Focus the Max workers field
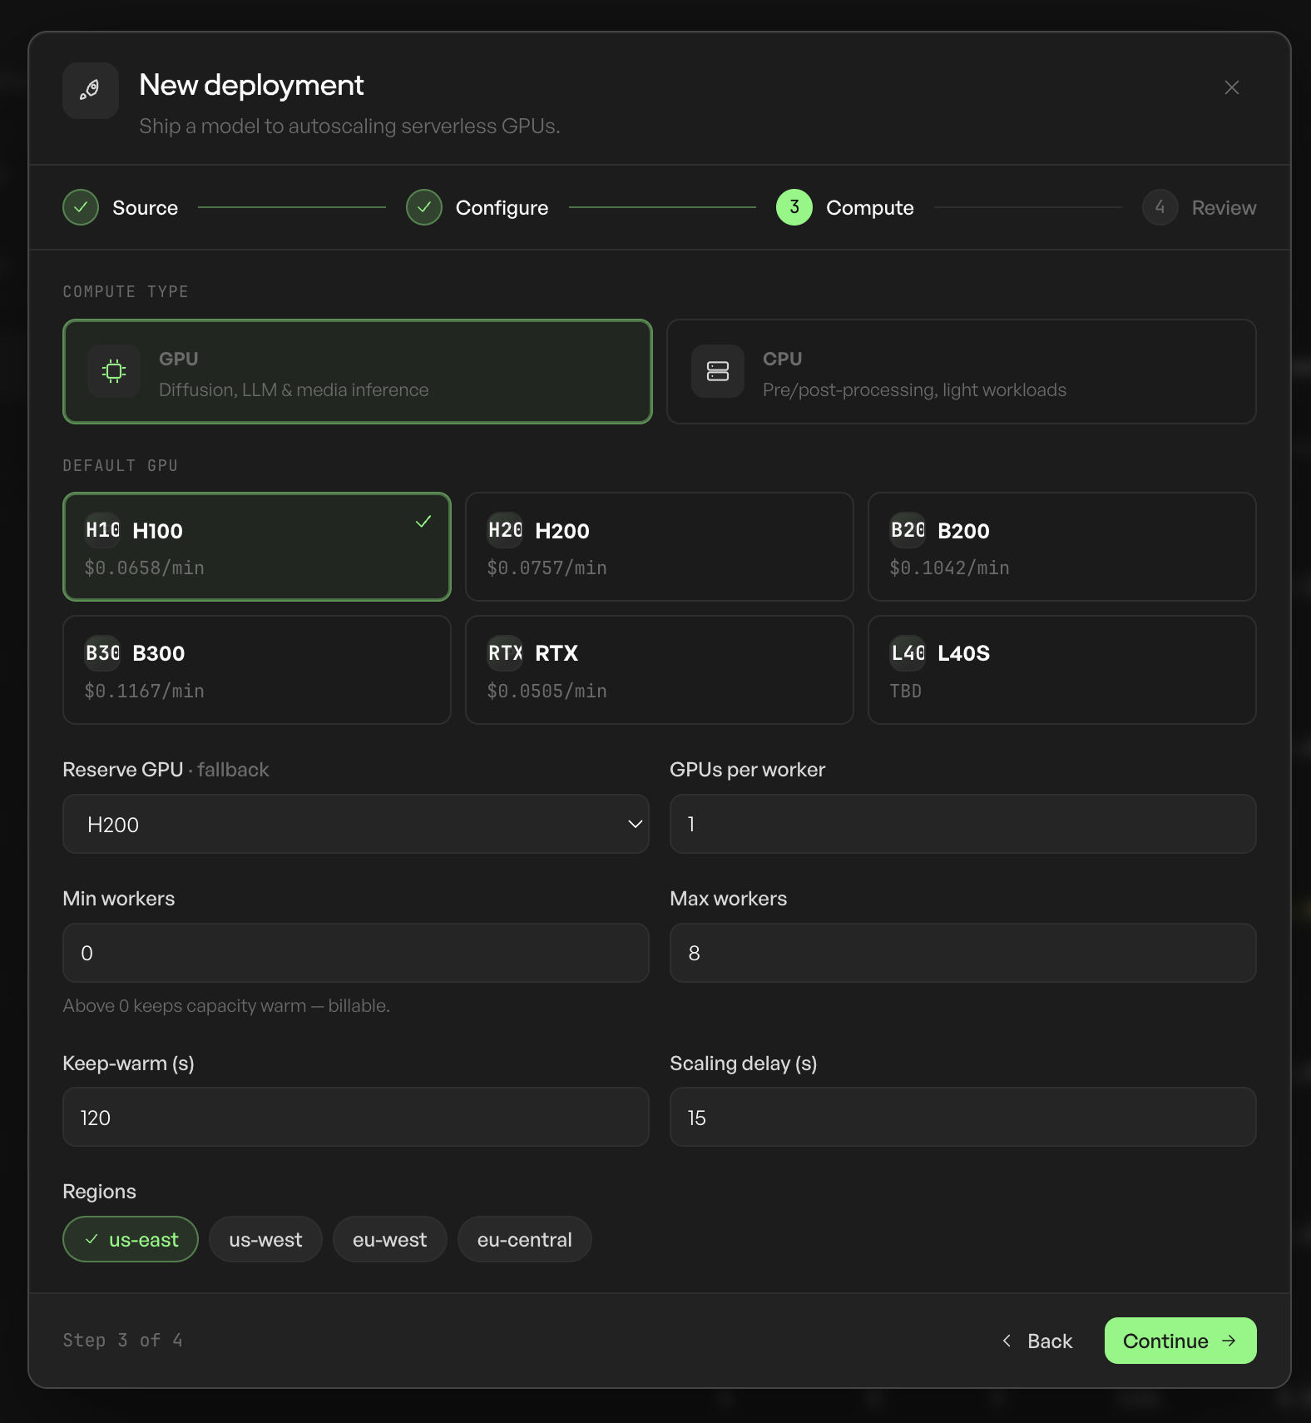Viewport: 1311px width, 1423px height. click(963, 953)
